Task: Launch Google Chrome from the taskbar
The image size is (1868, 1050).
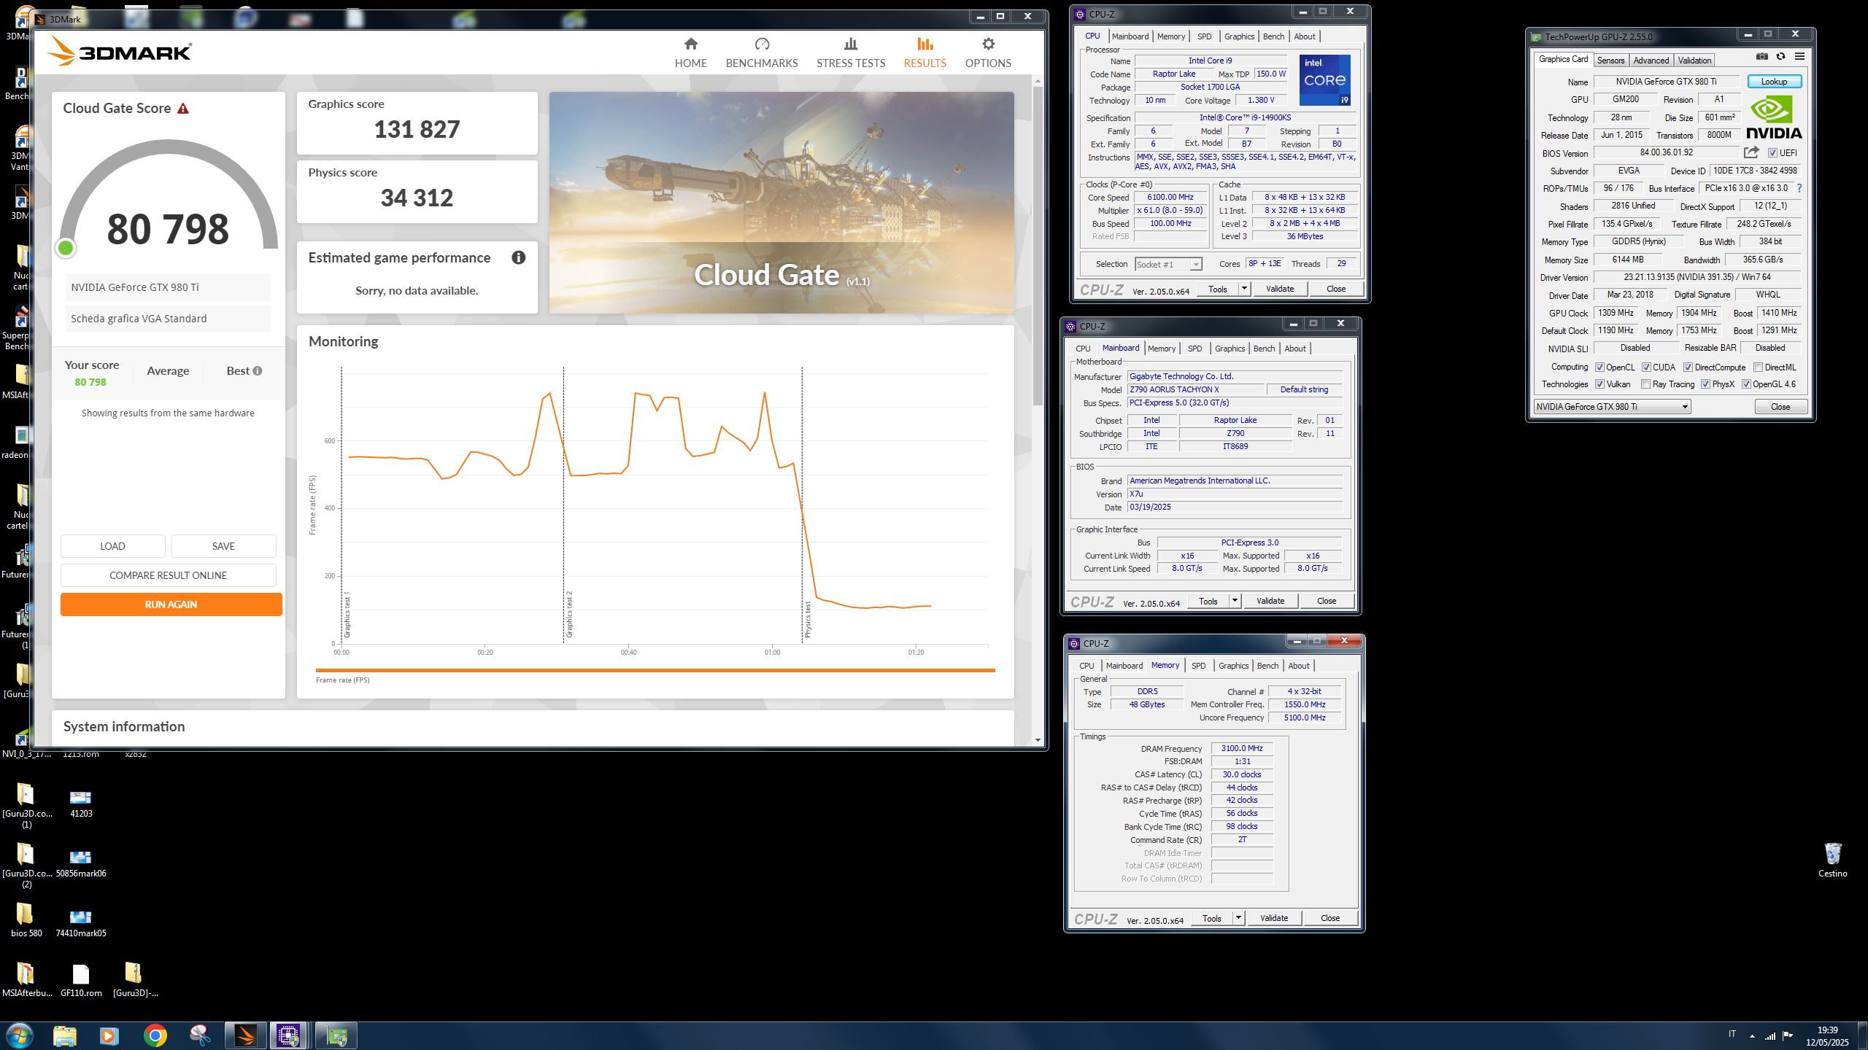Action: coord(155,1035)
